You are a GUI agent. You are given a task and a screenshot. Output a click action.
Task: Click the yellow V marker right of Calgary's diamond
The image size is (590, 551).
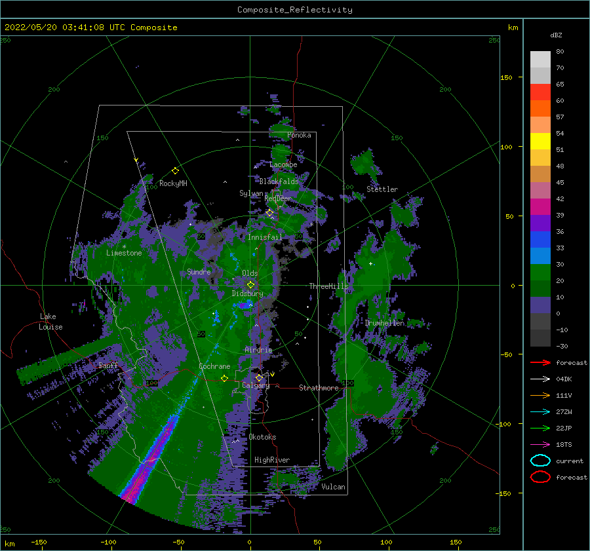pos(272,375)
